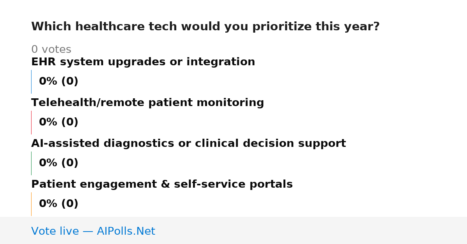Click the red Telehealth result bar
This screenshot has height=244, width=467.
click(31, 122)
